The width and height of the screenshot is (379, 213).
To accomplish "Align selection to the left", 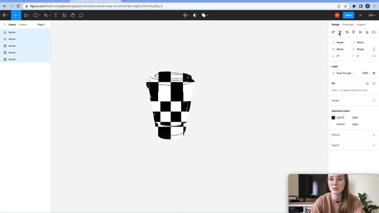I will coord(333,32).
